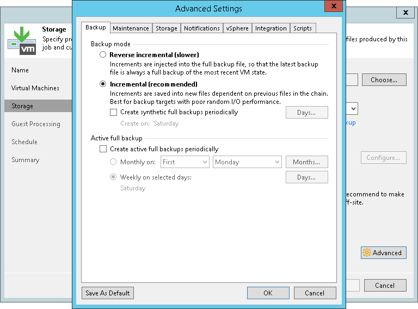Open the Integration tab
418x309 pixels.
point(271,28)
